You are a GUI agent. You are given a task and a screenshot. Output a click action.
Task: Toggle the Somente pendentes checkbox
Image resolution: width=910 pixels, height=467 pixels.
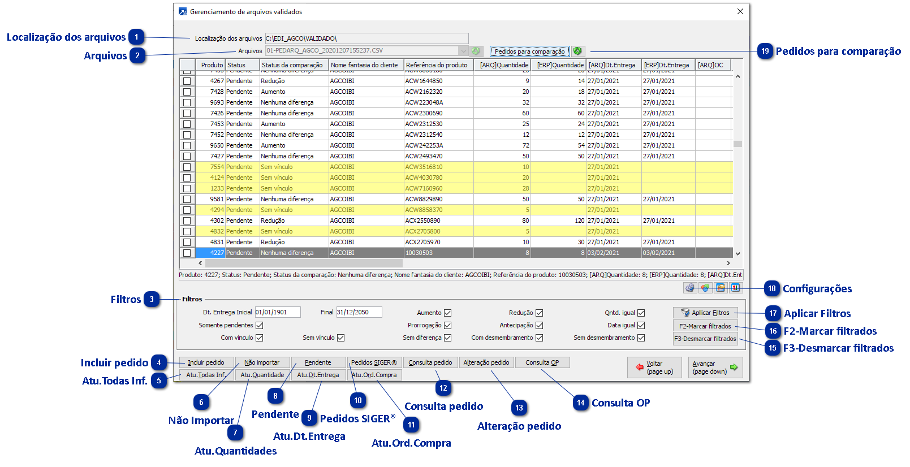260,326
